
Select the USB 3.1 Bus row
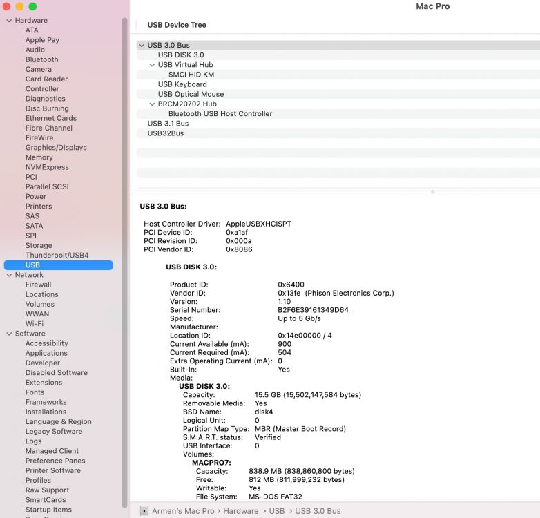point(338,124)
